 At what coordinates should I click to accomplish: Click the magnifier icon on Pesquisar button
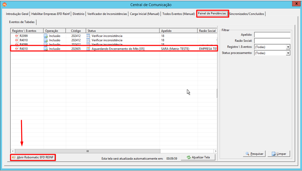coord(247,154)
